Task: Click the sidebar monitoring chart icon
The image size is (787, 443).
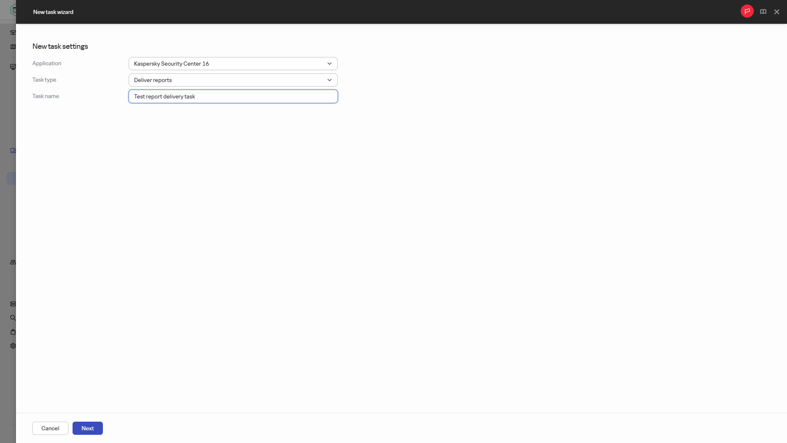Action: 13,67
